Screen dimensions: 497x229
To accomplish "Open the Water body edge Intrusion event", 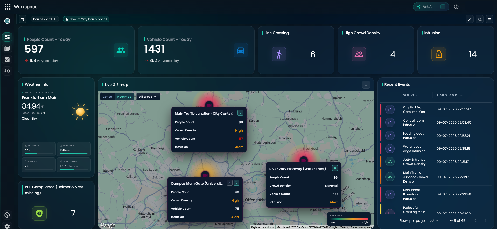I will [436, 149].
